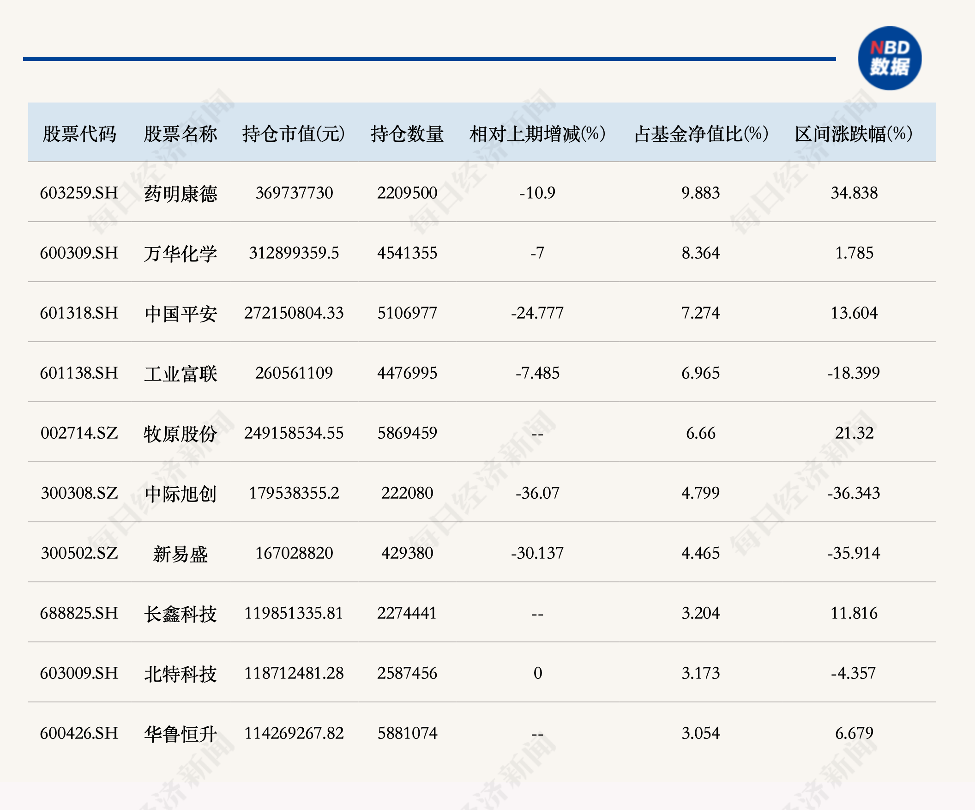975x810 pixels.
Task: Select the net value ratio 9.883
Action: tap(701, 193)
